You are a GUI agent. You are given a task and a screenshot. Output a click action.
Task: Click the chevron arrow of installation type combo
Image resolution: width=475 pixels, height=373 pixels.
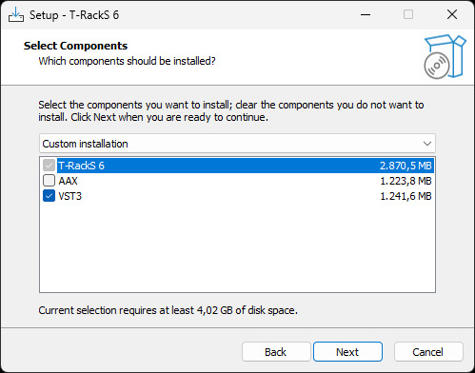click(x=427, y=144)
